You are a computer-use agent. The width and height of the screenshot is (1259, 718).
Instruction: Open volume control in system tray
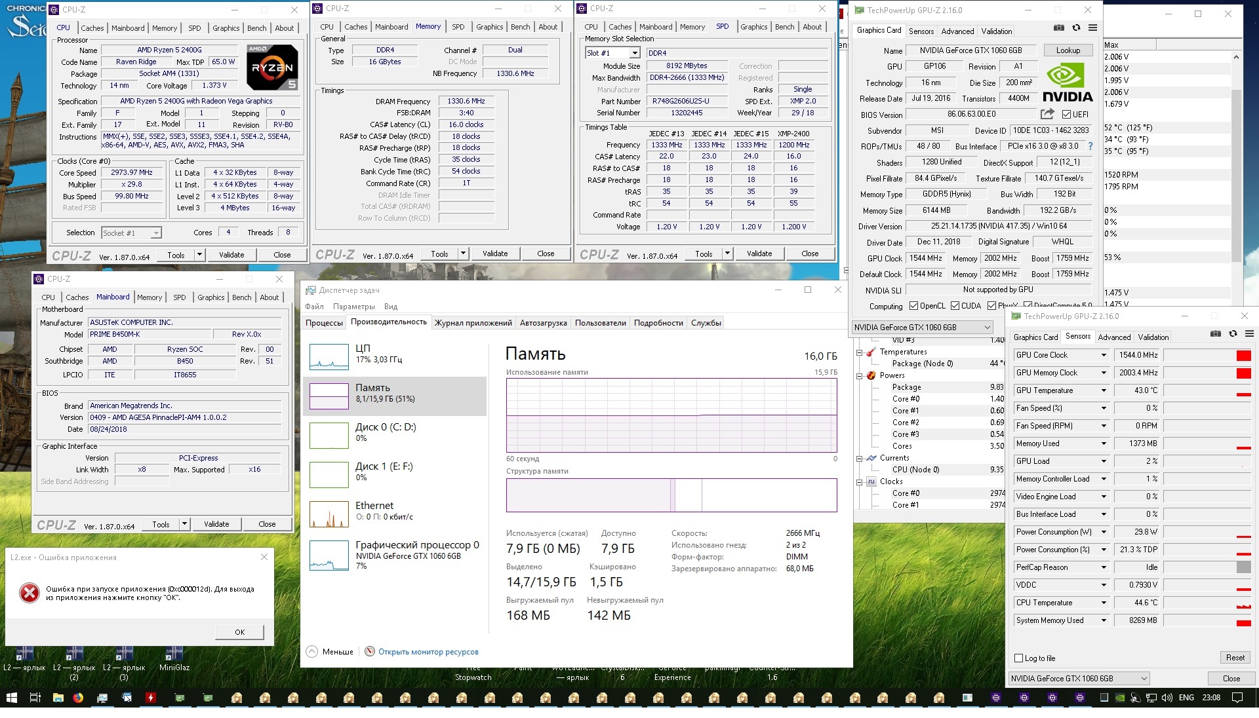click(x=1168, y=698)
